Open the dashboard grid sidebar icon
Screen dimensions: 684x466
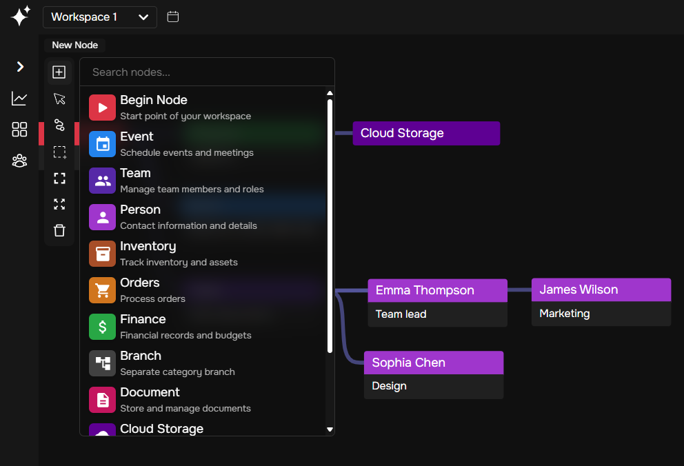point(19,130)
